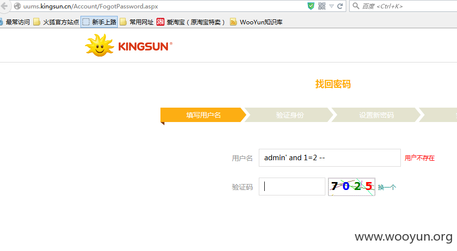
Task: Click the 用户名 field label
Action: tap(242, 158)
